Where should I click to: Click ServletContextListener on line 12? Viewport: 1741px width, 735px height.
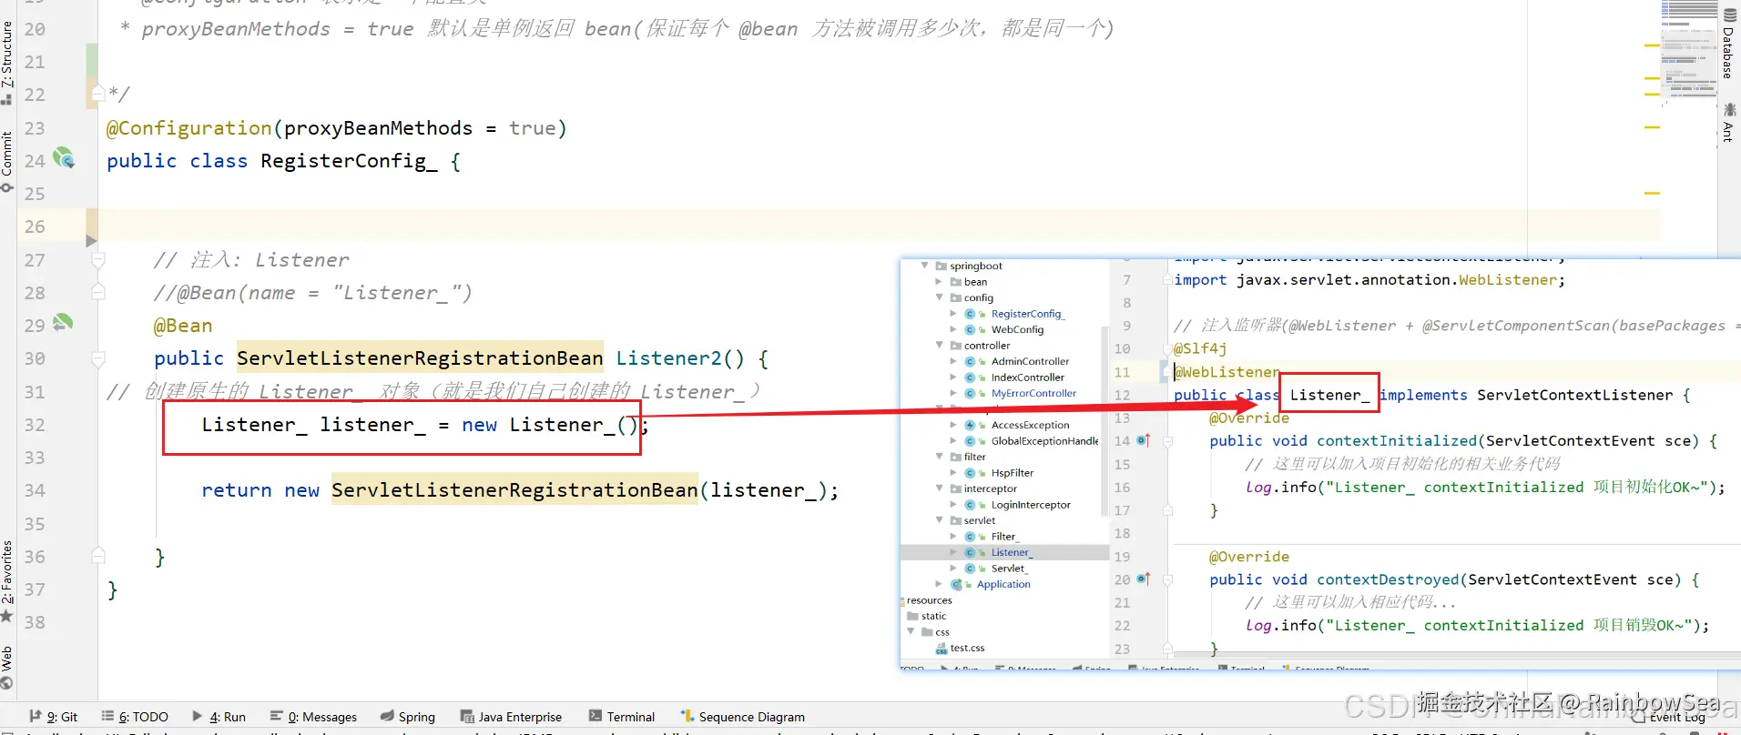(x=1574, y=395)
